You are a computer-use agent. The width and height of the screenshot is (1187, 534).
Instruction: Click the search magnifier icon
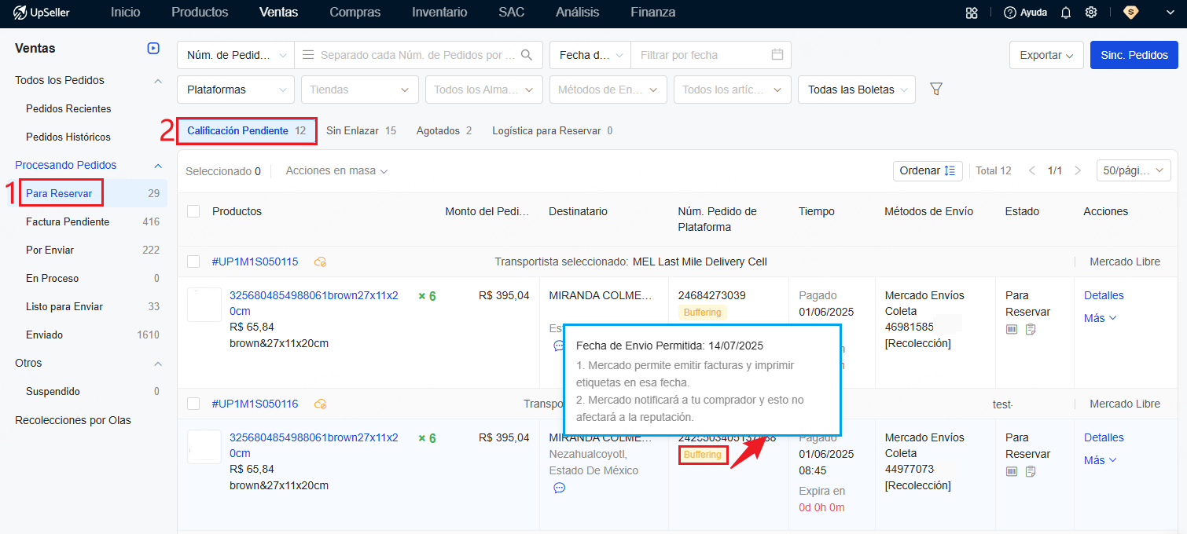point(527,55)
